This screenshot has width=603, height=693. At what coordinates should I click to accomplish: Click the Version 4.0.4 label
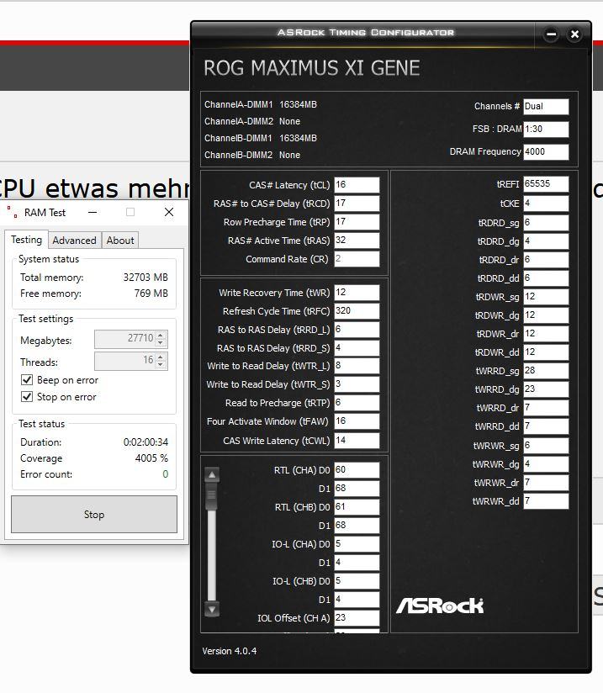tap(229, 651)
